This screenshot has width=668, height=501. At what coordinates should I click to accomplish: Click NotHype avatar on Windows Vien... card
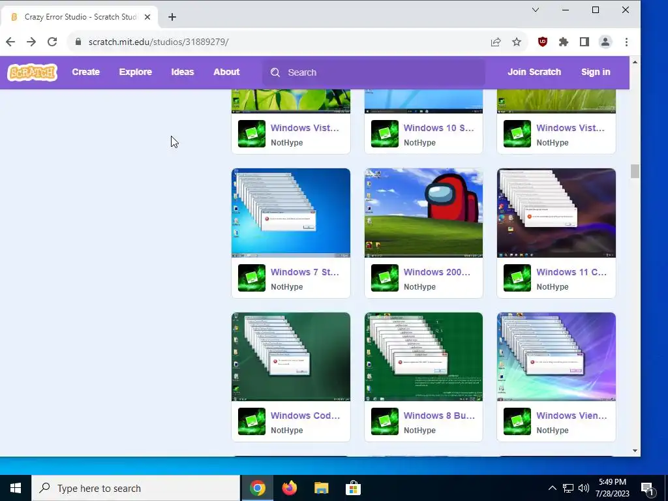click(517, 421)
